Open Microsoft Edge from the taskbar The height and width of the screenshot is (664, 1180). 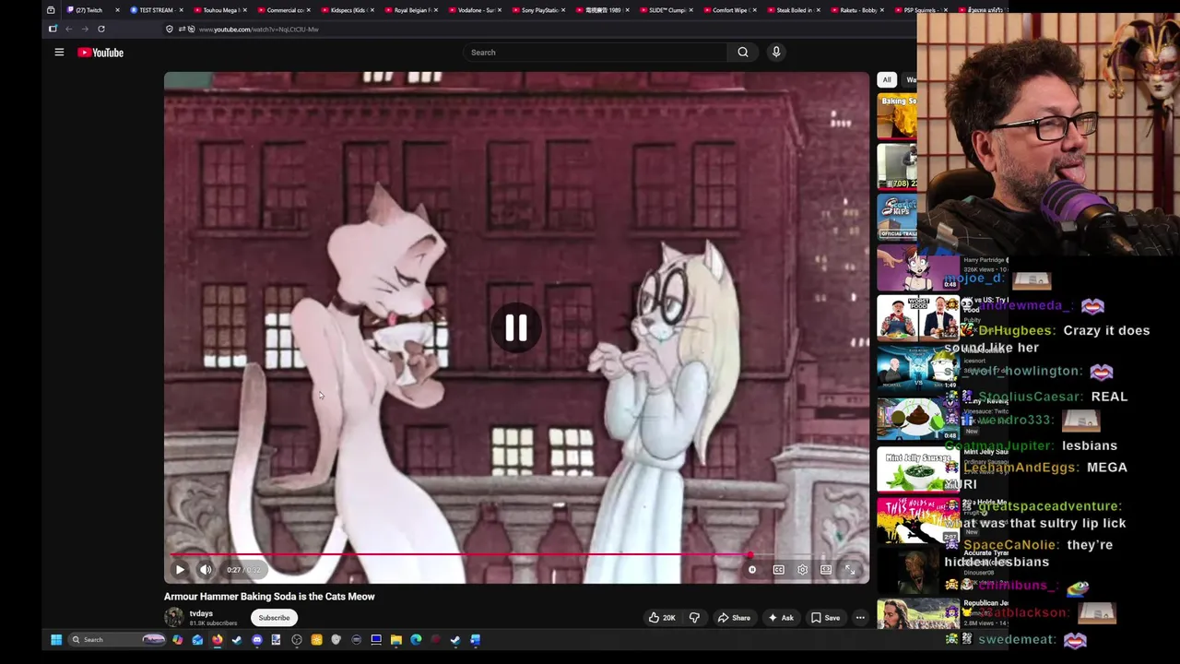tap(416, 639)
